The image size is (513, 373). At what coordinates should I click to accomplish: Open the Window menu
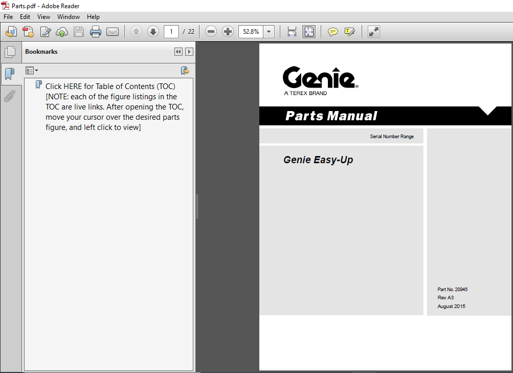(x=69, y=17)
